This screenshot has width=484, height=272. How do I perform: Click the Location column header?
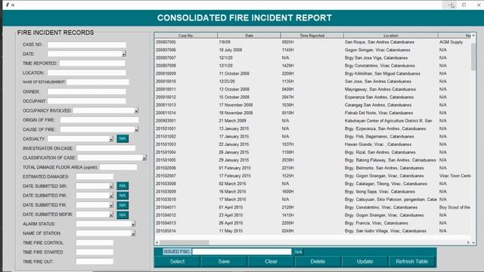tap(391, 36)
